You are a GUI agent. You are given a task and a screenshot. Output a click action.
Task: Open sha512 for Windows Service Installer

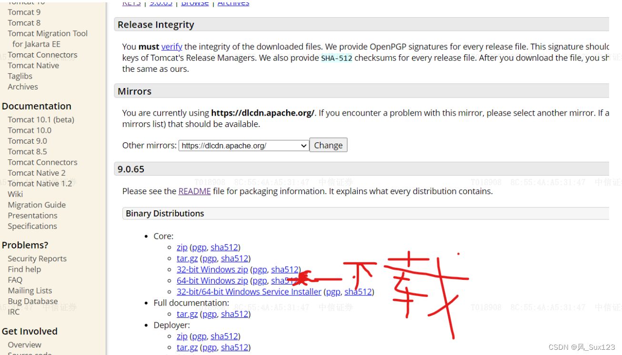pos(358,292)
